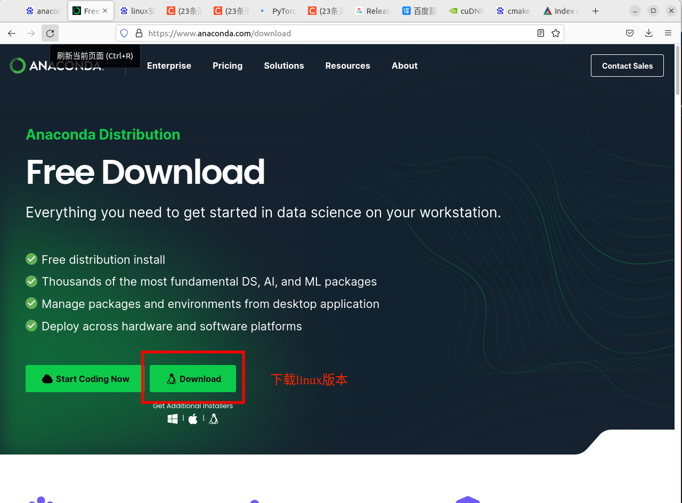682x503 pixels.
Task: Open the Solutions menu
Action: (284, 66)
